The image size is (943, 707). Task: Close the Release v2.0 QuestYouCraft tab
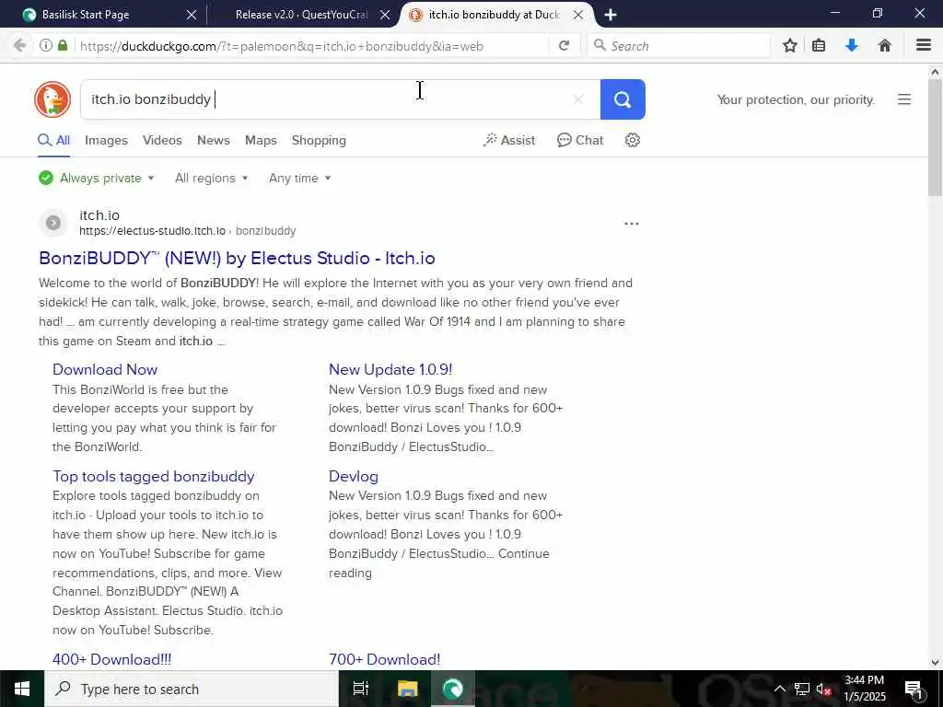click(x=385, y=15)
